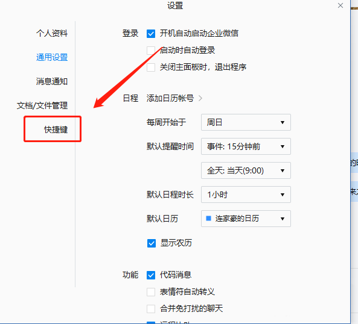Close the 设置 settings dialog
Screen dimensions: 358x324
point(340,5)
